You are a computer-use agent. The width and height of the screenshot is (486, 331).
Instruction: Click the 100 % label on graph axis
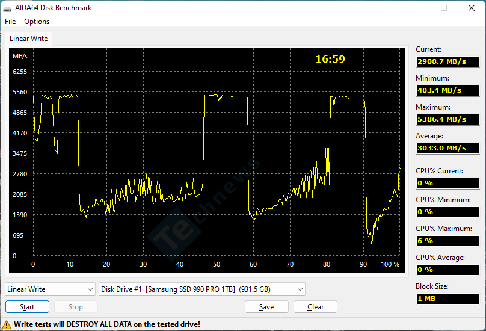click(x=390, y=264)
